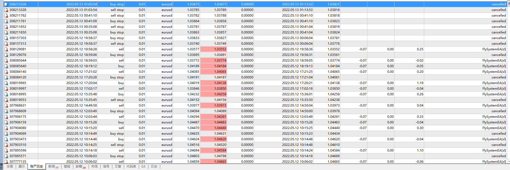This screenshot has width=510, height=170.
Task: Click close time 2022.05.12 12:03:49
Action: 297,117
